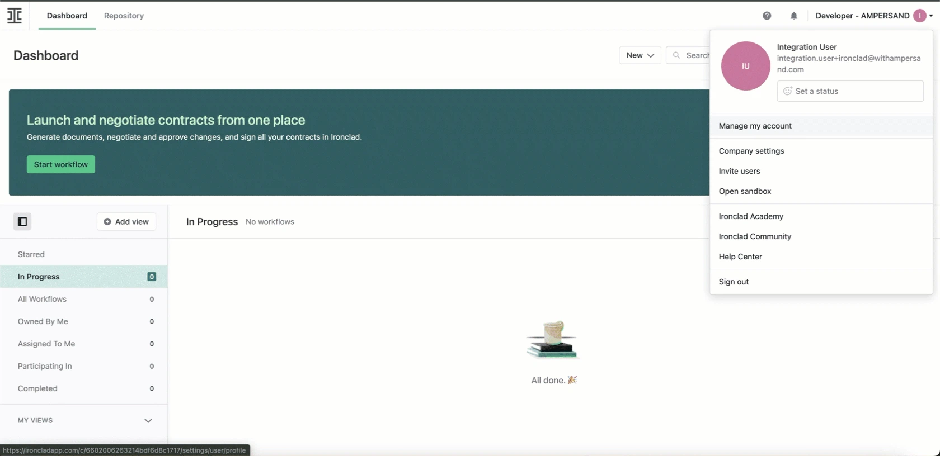Click the Ironclad logo icon

15,16
